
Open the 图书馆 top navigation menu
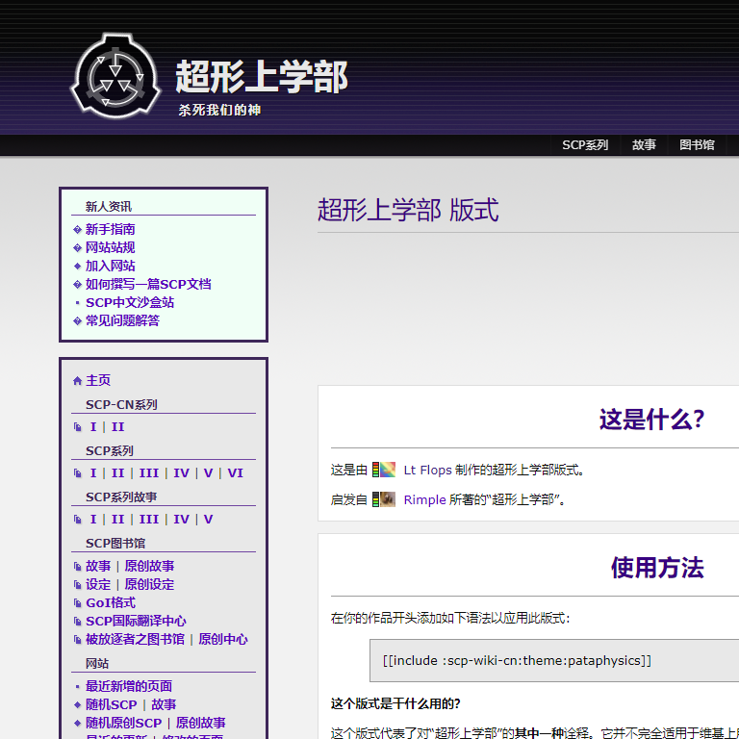pos(697,145)
